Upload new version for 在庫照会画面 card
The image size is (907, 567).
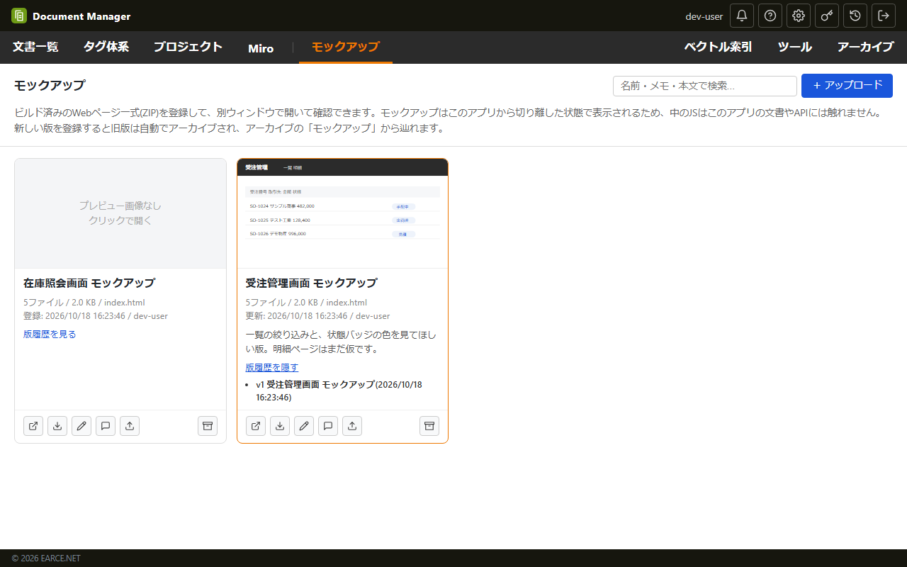130,426
